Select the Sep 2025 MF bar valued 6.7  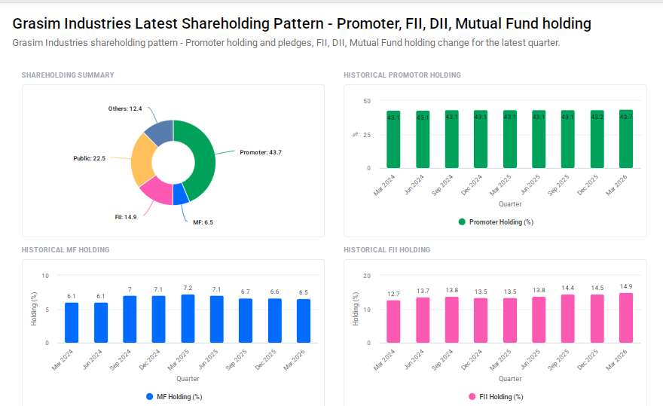246,321
